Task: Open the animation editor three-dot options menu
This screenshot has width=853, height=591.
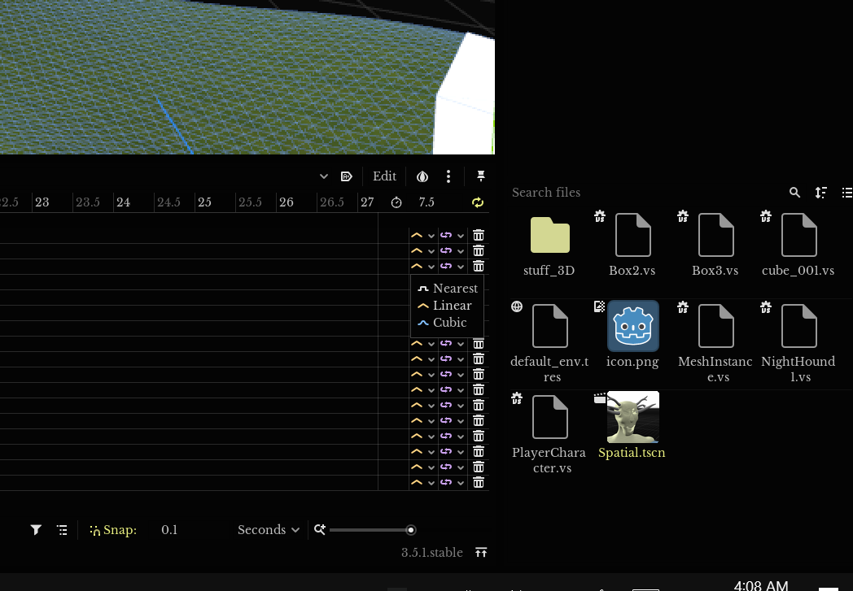Action: tap(448, 176)
